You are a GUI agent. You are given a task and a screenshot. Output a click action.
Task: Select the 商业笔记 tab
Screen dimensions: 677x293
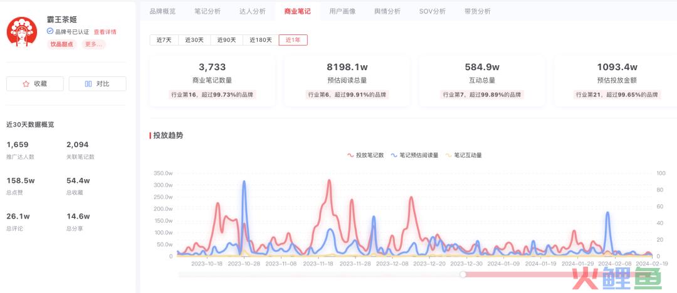tap(298, 11)
